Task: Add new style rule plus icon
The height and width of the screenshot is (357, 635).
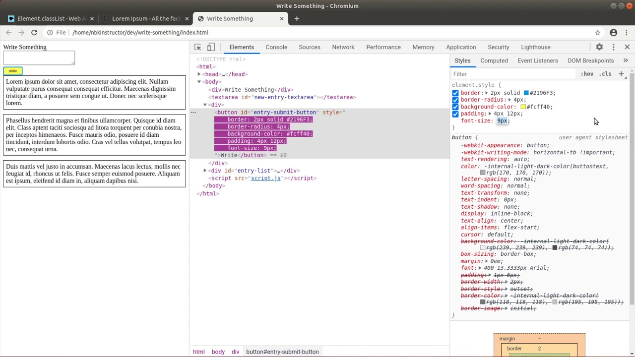Action: point(621,74)
